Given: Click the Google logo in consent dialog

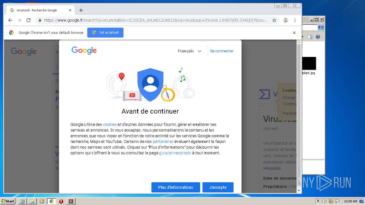Looking at the screenshot, I should click(84, 51).
